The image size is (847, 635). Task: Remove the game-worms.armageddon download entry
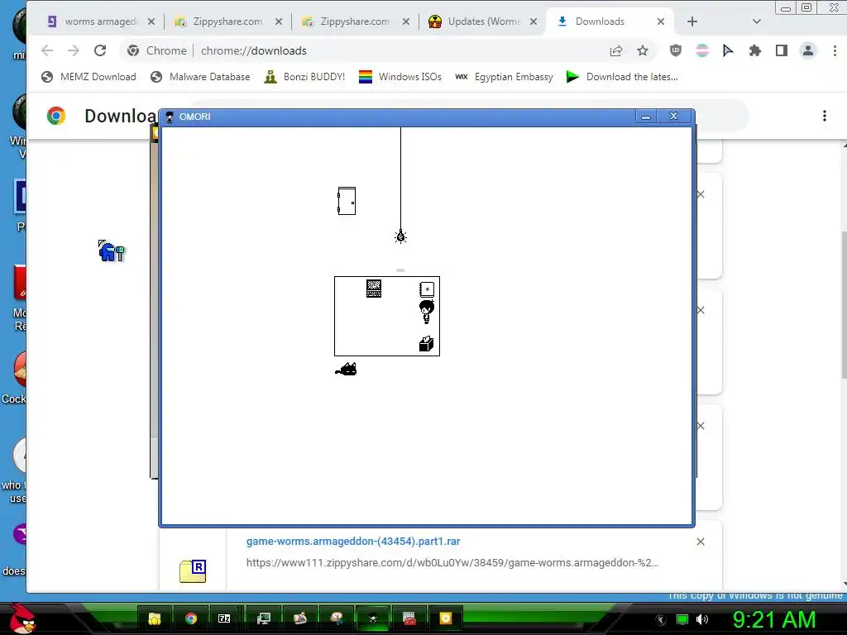(700, 542)
